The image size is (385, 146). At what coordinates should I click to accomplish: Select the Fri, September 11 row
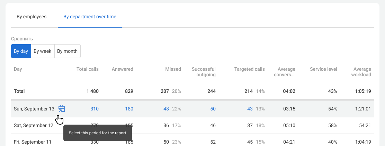[33, 142]
